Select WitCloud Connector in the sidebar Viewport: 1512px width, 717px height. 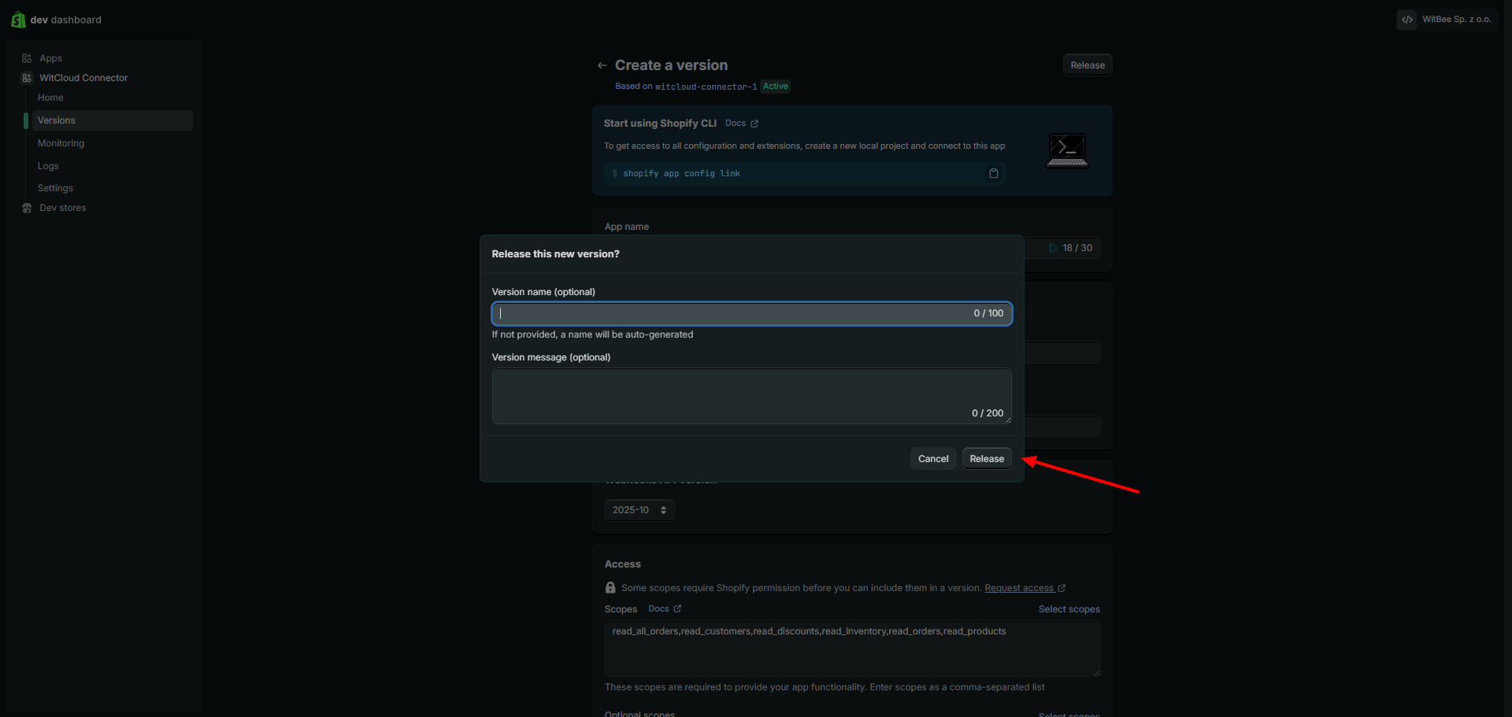point(83,78)
